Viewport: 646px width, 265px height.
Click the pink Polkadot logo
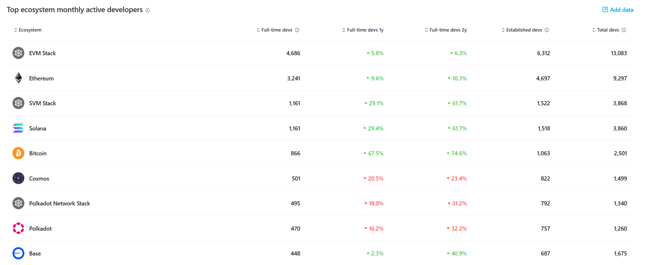tap(18, 228)
